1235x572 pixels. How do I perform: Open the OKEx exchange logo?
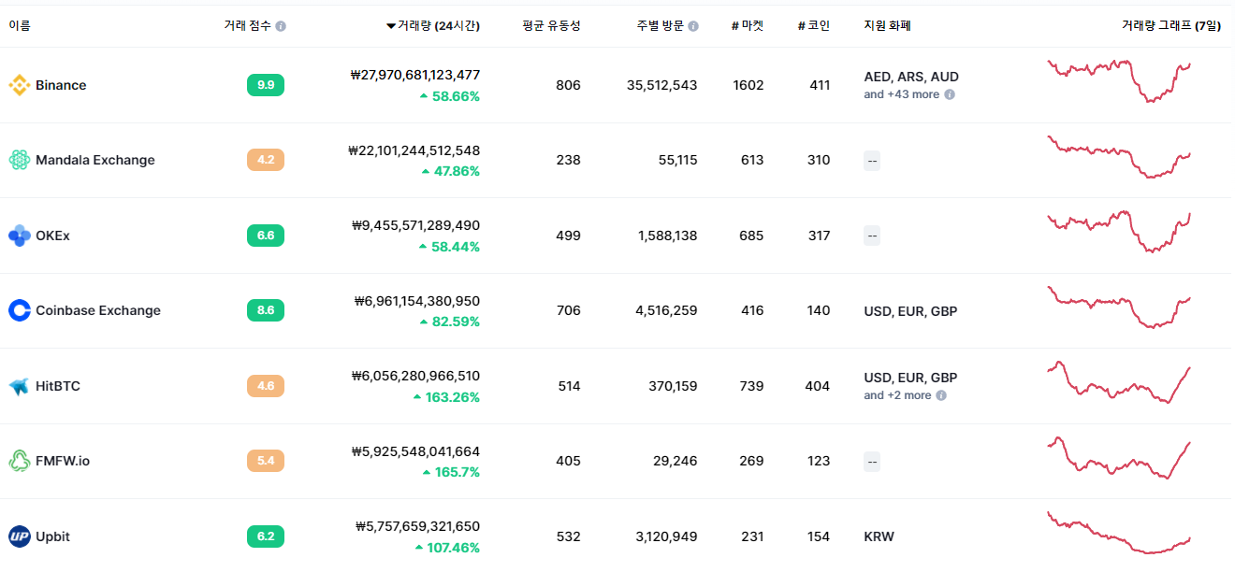tap(20, 236)
